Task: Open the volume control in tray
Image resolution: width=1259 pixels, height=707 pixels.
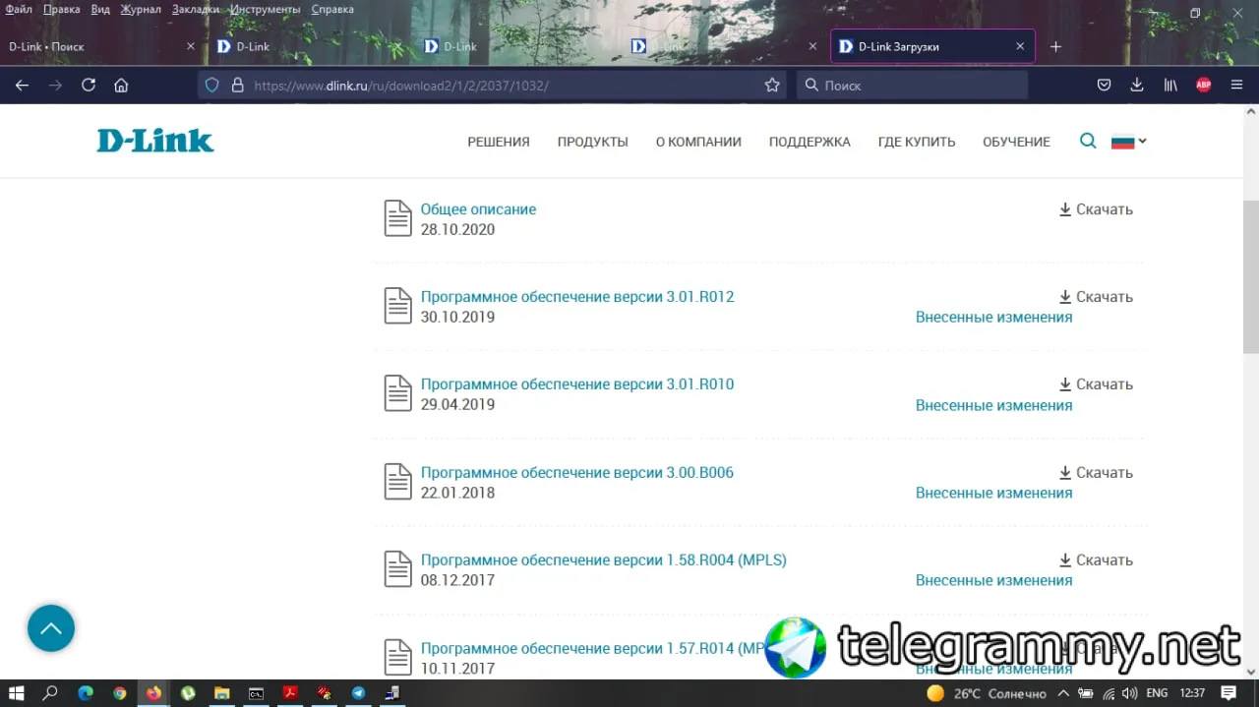Action: (x=1129, y=693)
